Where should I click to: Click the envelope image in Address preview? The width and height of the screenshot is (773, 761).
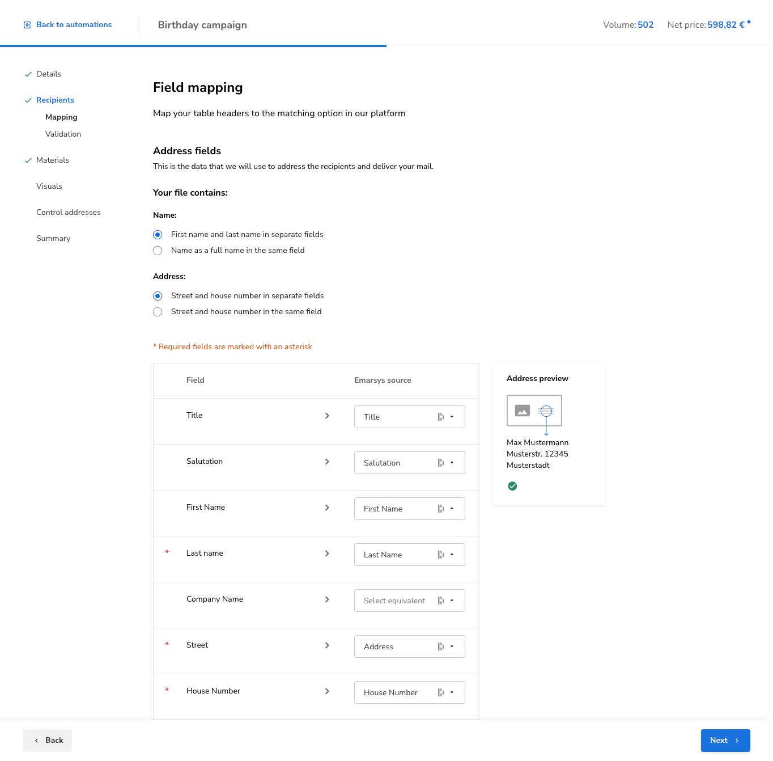point(534,411)
